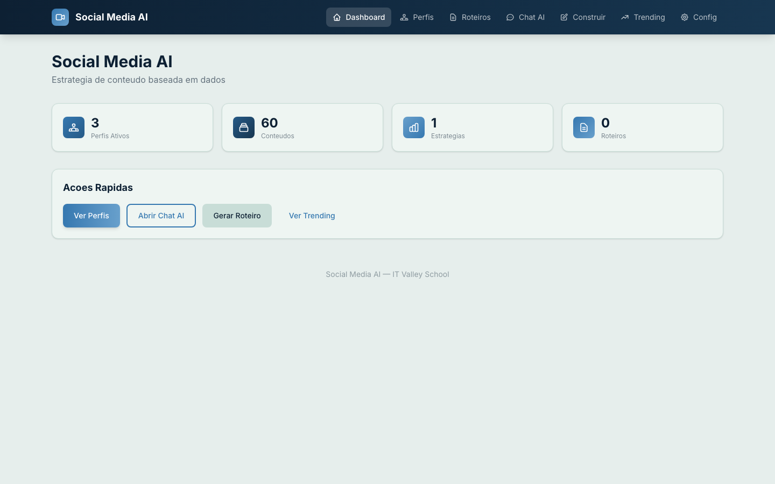
Task: Click the Gerar Roteiro button
Action: tap(237, 216)
